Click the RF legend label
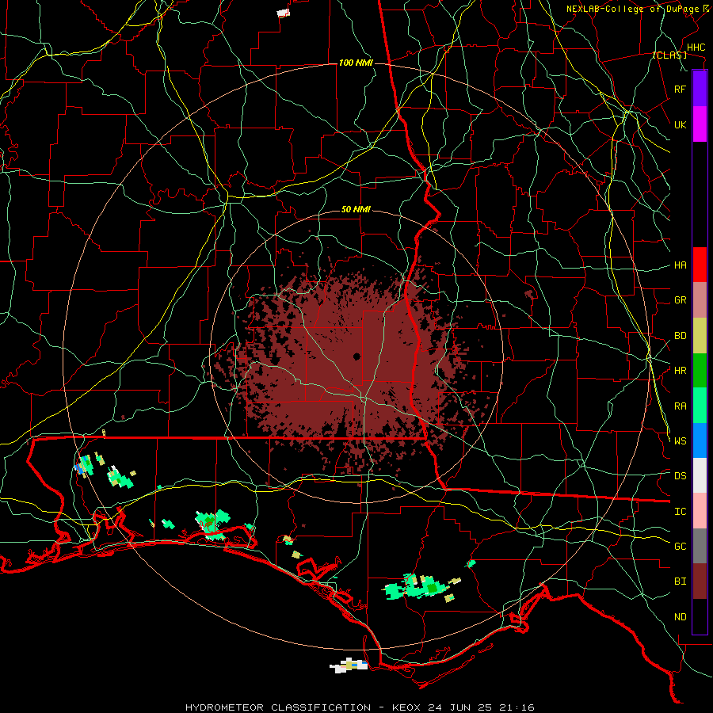This screenshot has height=713, width=713. pyautogui.click(x=680, y=89)
